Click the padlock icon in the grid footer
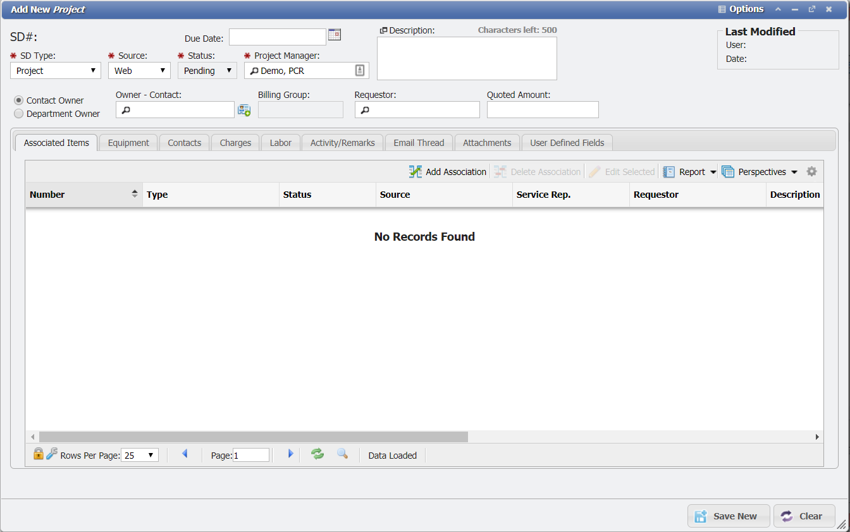The height and width of the screenshot is (532, 850). pos(38,454)
